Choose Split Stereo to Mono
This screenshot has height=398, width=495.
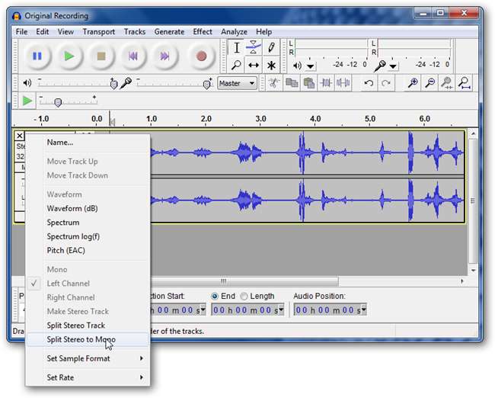click(x=81, y=339)
